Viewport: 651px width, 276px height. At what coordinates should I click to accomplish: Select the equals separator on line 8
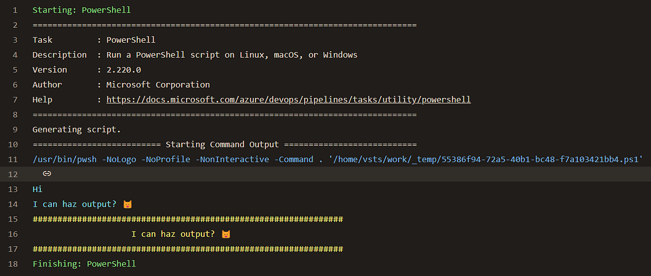(x=225, y=114)
